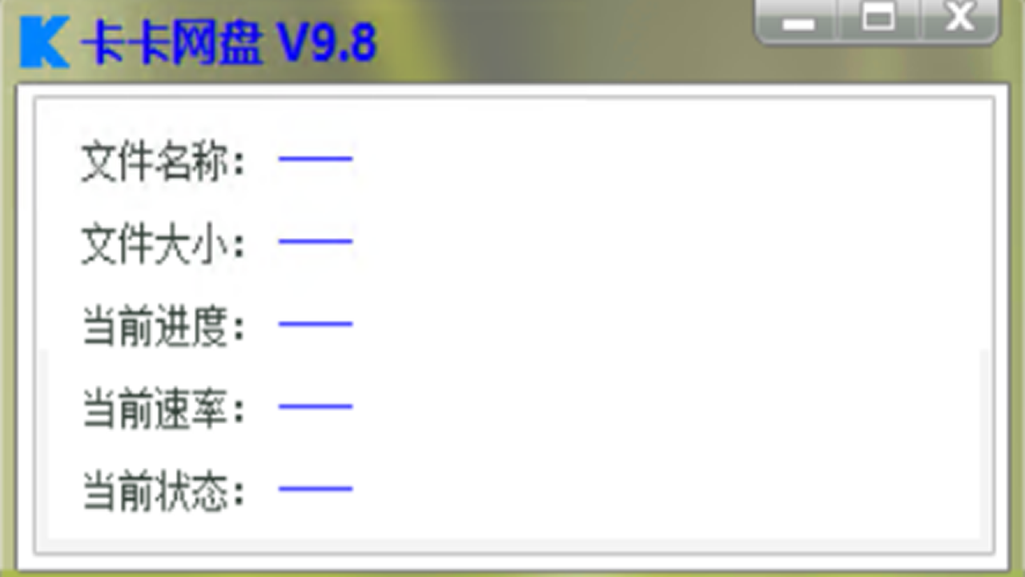The image size is (1025, 577).
Task: Select the 文件名称 label
Action: [x=164, y=161]
